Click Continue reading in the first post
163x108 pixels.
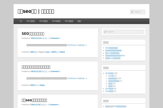tap(77, 45)
